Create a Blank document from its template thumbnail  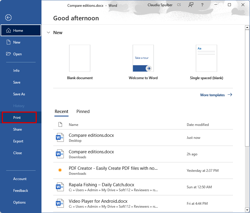pyautogui.click(x=80, y=58)
